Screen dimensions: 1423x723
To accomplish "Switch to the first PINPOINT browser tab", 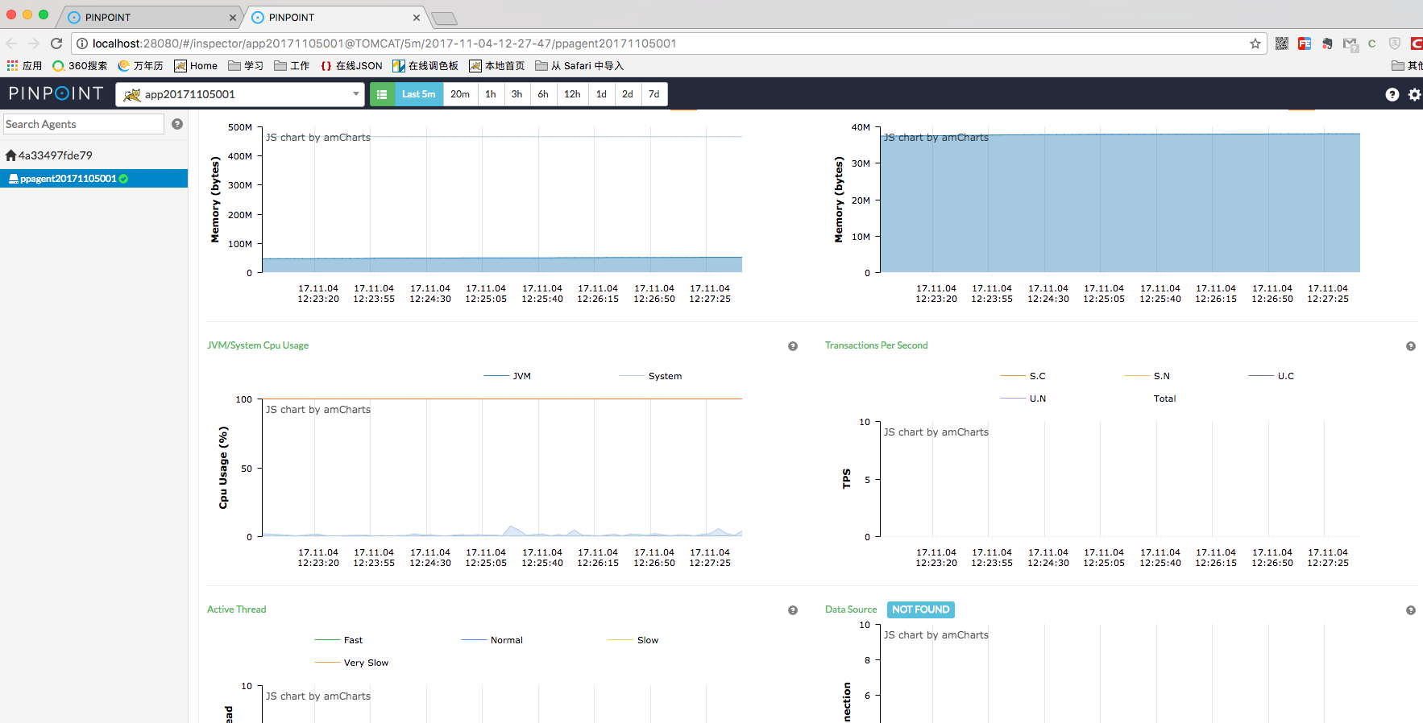I will (150, 17).
